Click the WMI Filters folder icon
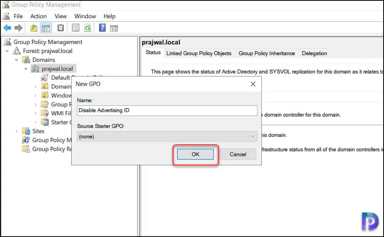The width and height of the screenshot is (384, 237). (45, 113)
